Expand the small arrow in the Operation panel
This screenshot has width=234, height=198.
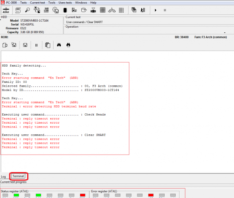225,32
